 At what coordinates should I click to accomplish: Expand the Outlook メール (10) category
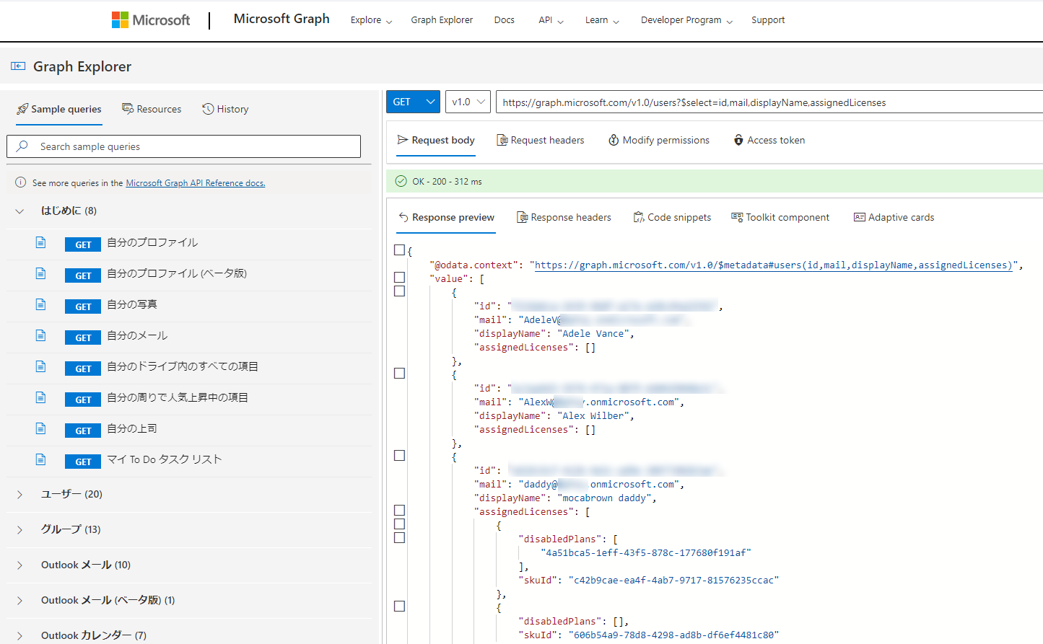coord(19,565)
